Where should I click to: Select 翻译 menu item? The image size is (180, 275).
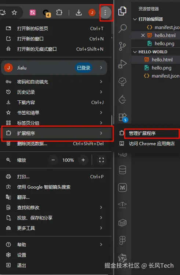(56, 197)
